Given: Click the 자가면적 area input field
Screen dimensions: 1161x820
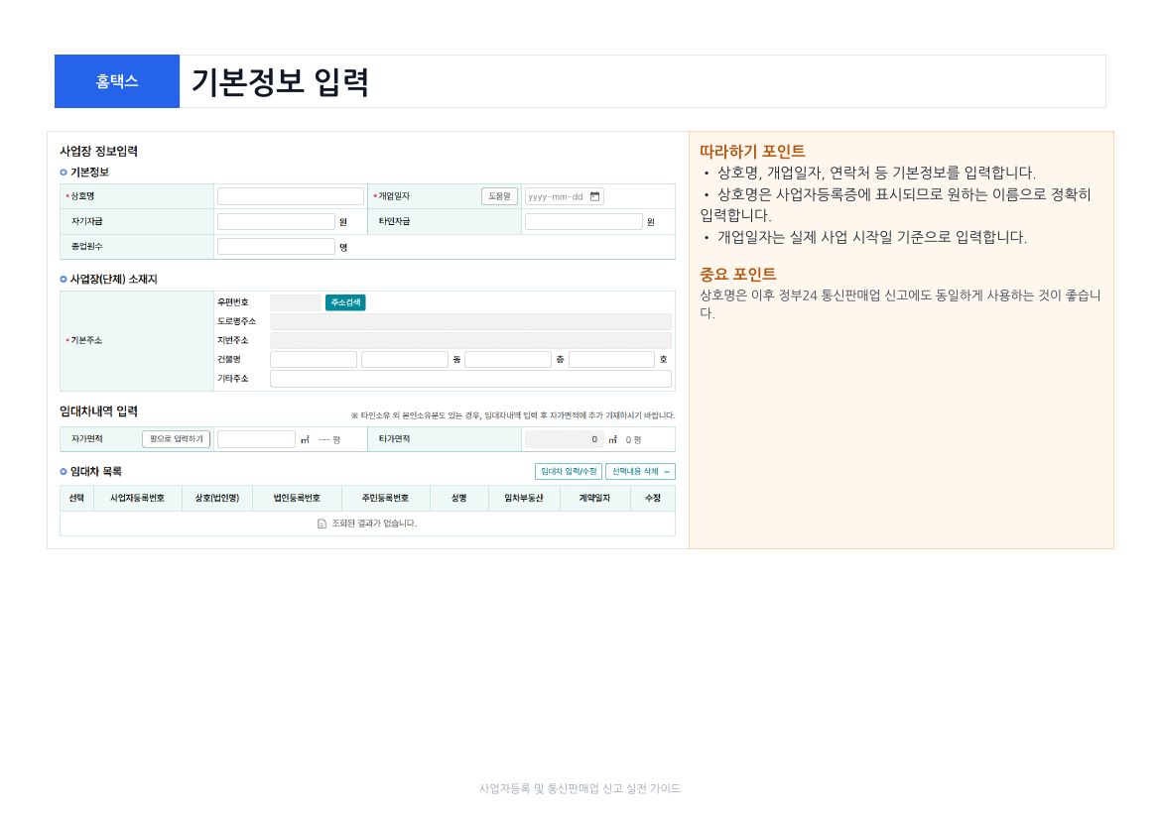Looking at the screenshot, I should click(x=256, y=439).
